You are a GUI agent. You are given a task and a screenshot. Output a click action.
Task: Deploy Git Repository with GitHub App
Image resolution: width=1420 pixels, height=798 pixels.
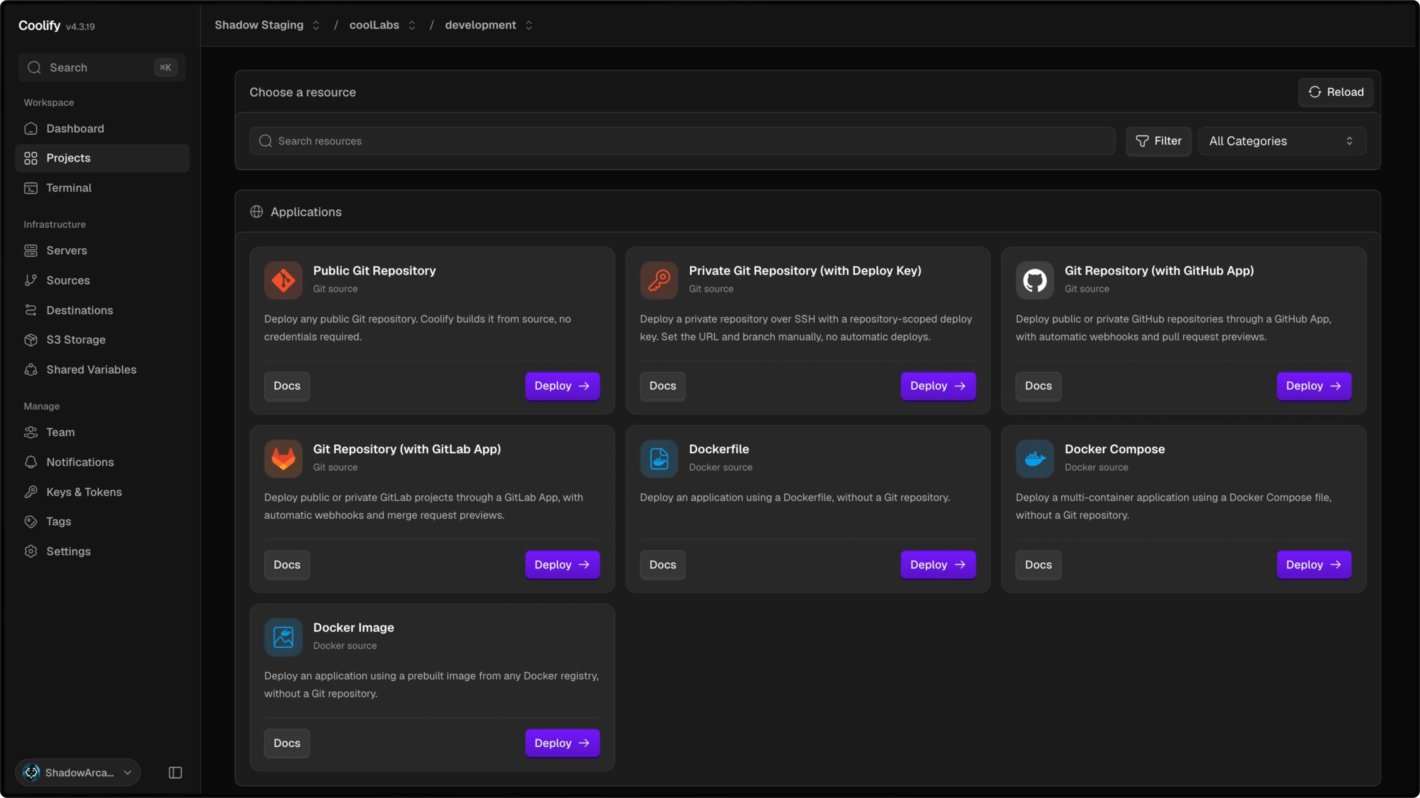[1313, 385]
